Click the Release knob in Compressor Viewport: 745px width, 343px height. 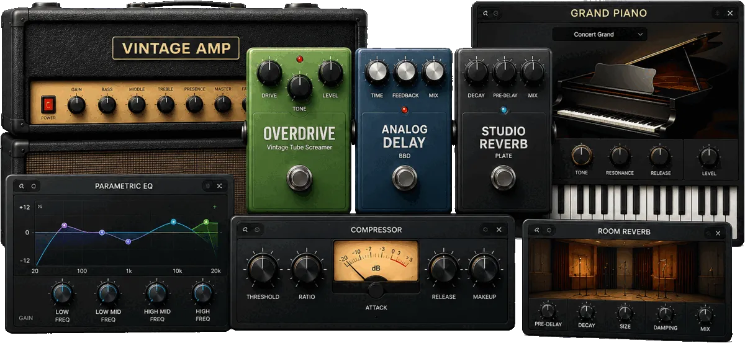pos(443,269)
